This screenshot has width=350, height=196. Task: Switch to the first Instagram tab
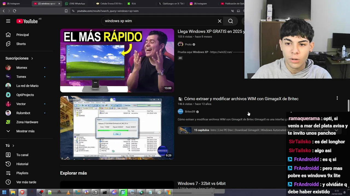[x=16, y=4]
